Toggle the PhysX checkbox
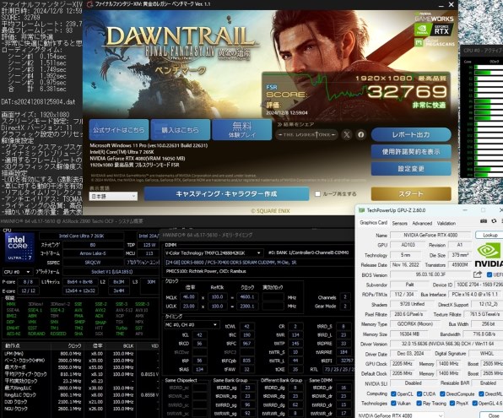 452,404
